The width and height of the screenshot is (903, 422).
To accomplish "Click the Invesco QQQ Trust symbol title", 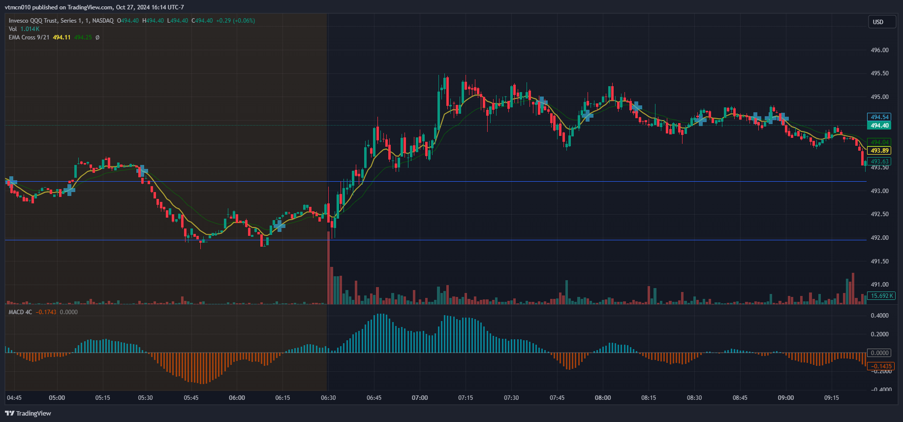I will [x=61, y=21].
